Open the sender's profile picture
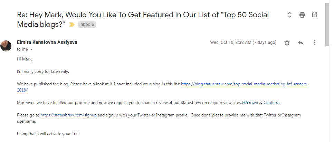 [6, 46]
